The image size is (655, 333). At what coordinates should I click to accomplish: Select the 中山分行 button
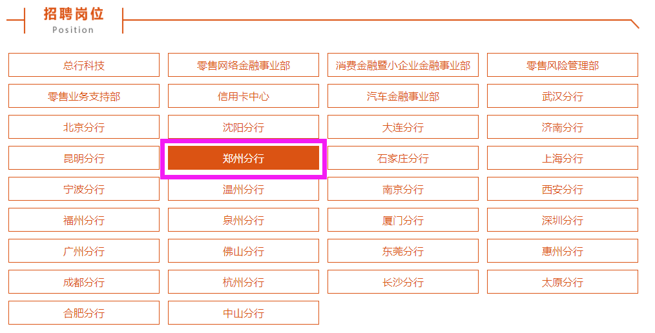[244, 312]
